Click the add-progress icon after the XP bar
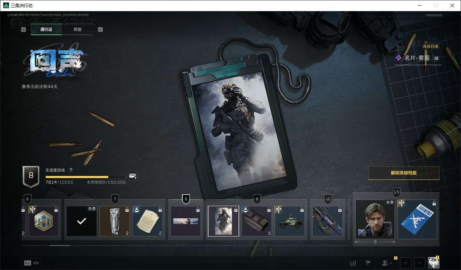The image size is (461, 270). pos(133,176)
